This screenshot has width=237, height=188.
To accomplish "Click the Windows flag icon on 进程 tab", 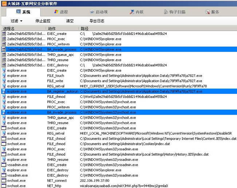I will click(56, 12).
